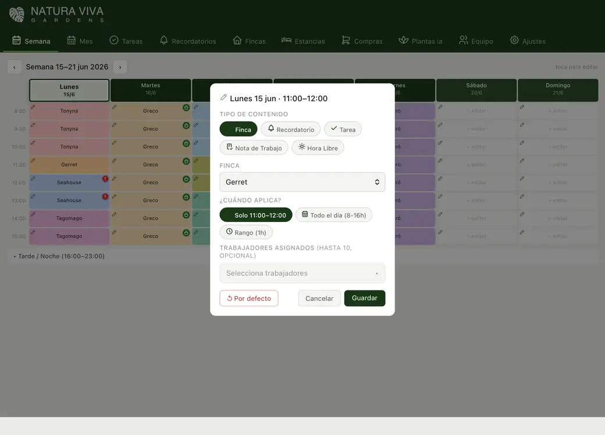
Task: Click the Tagomago cell at 15:00 Lunes
Action: click(69, 236)
